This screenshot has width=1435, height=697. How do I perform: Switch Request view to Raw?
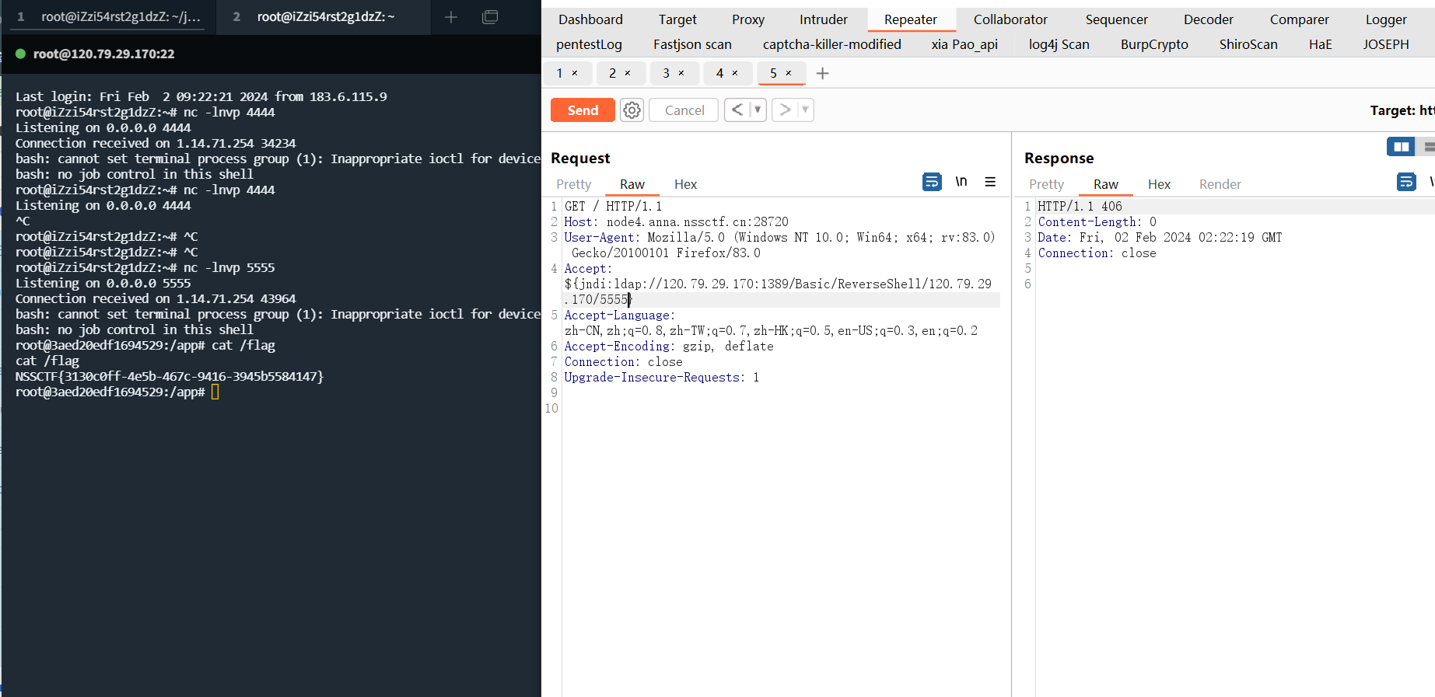[x=632, y=184]
